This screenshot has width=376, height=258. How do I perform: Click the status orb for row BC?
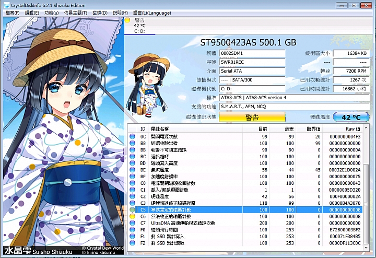132,156
